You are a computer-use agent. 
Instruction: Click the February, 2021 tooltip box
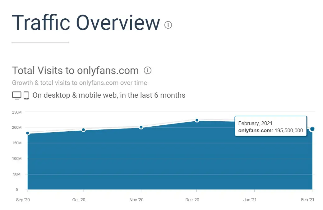[271, 126]
